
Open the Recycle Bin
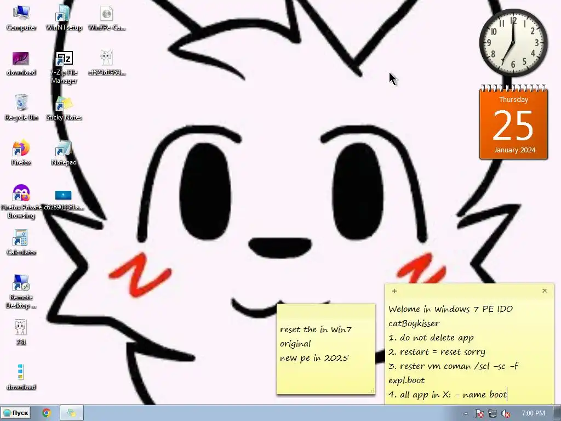(x=21, y=108)
